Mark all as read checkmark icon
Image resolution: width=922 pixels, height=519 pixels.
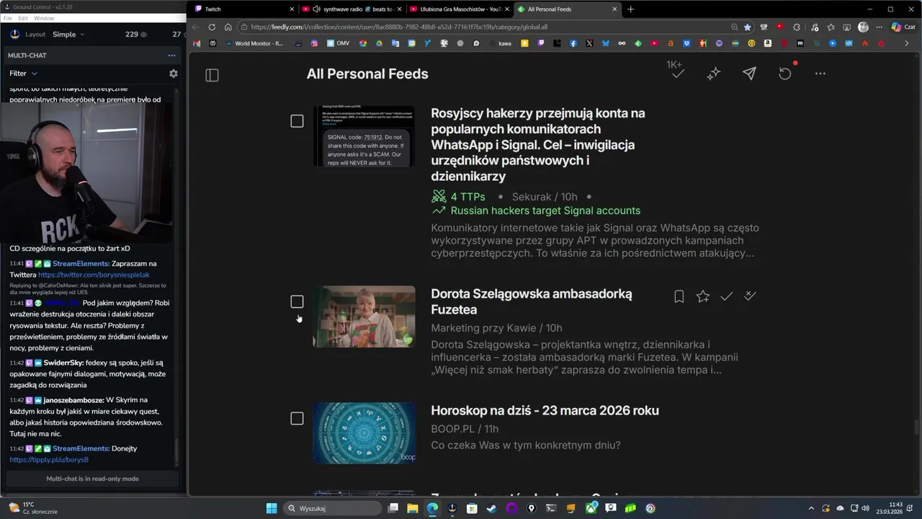tap(678, 74)
